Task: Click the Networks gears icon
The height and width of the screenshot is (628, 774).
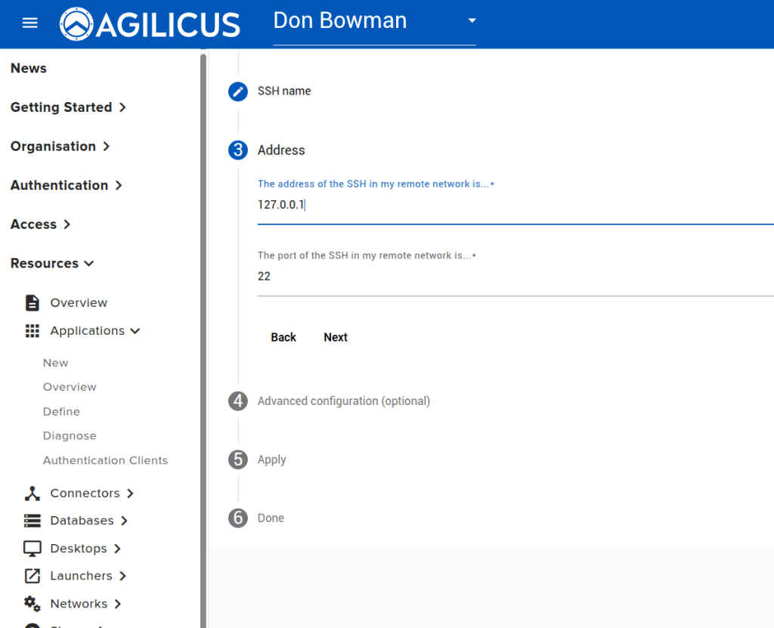Action: tap(33, 604)
